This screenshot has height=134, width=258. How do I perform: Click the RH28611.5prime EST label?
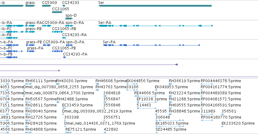click(x=41, y=105)
